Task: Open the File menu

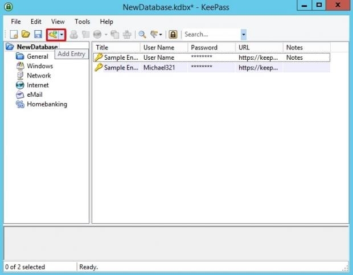Action: click(16, 22)
